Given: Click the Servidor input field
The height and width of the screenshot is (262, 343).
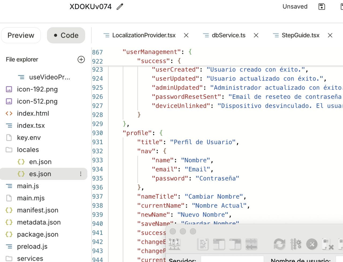Looking at the screenshot, I should (232, 259).
